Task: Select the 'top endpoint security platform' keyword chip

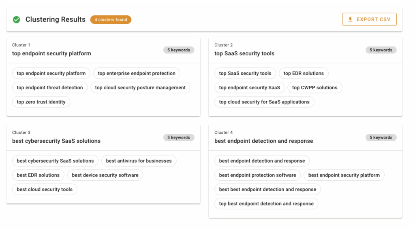Action: pyautogui.click(x=51, y=74)
